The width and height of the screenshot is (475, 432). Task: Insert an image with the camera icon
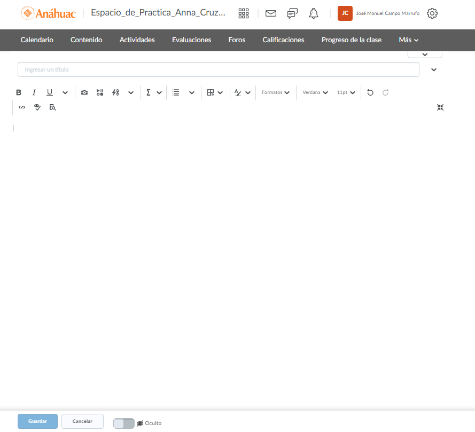[x=84, y=92]
